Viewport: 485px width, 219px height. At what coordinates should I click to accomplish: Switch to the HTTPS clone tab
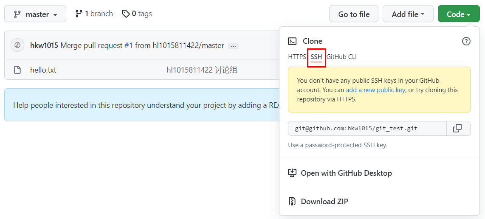click(297, 57)
